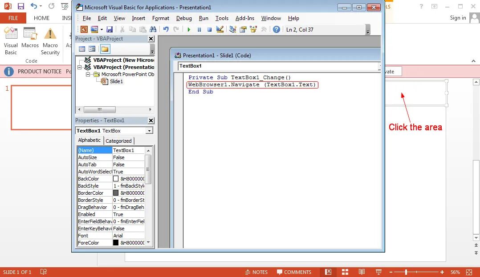Viewport: 480px width, 277px height.
Task: Click the Insert UserForm toolbar icon
Action: [x=94, y=29]
